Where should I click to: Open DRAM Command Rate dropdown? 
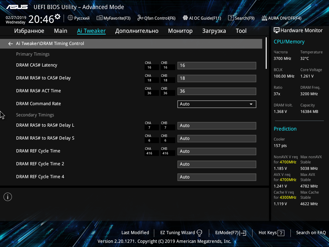click(x=217, y=104)
